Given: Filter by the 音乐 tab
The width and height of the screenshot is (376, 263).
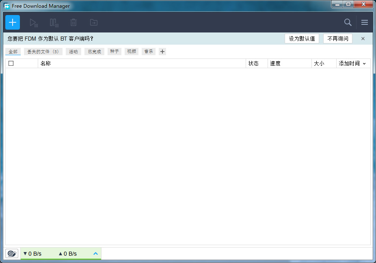Looking at the screenshot, I should (x=149, y=52).
